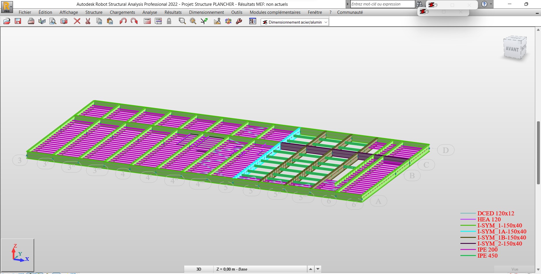This screenshot has height=274, width=541.
Task: Expand the help icon dropdown arrow
Action: click(491, 4)
